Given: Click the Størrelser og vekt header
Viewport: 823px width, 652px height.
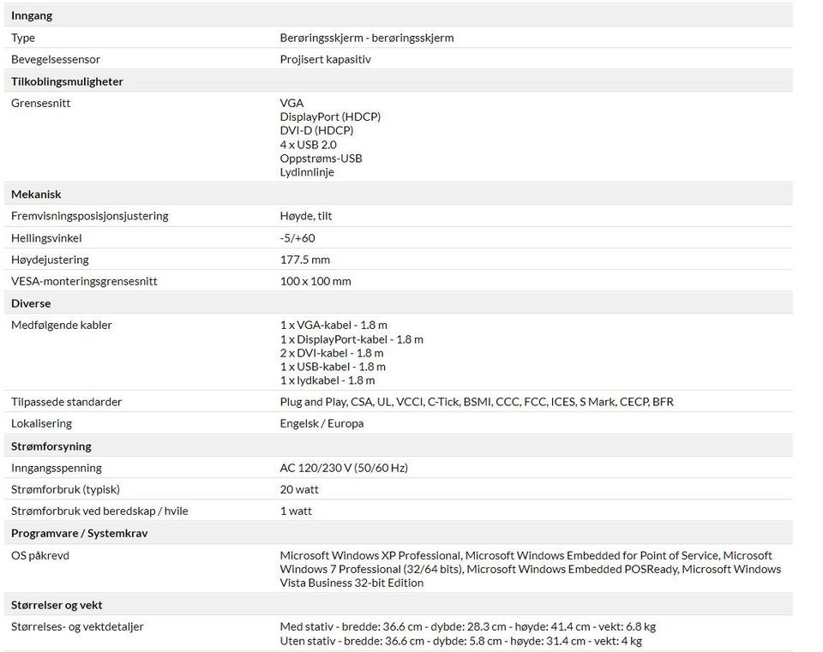Looking at the screenshot, I should 57,605.
